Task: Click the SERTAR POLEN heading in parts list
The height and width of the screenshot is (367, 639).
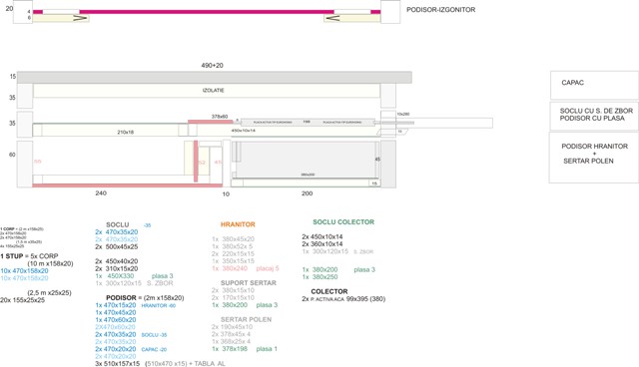Action: pyautogui.click(x=246, y=319)
